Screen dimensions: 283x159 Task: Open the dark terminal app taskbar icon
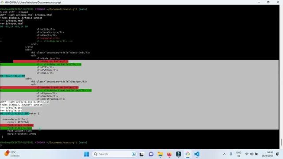[179, 154]
